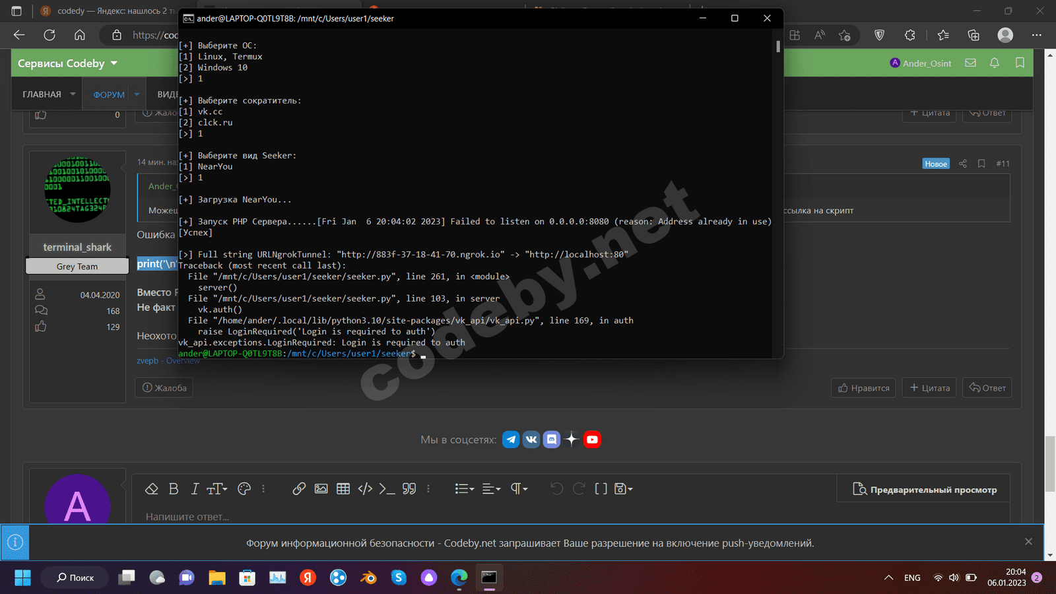Click the insert image icon in editor

tap(321, 489)
